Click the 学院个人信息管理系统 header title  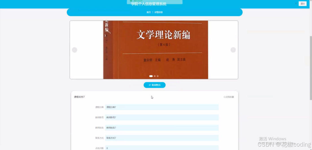[149, 4]
